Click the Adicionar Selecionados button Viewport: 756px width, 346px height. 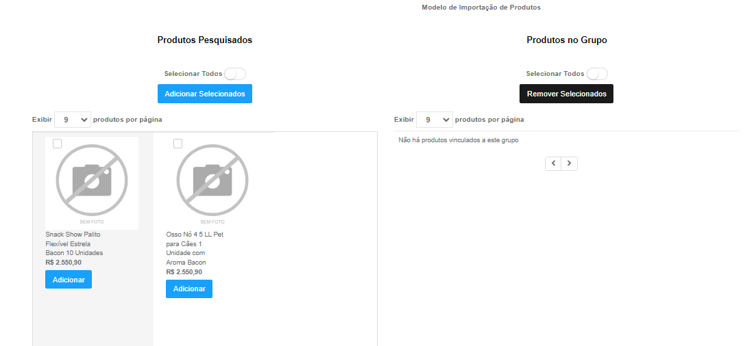coord(205,94)
